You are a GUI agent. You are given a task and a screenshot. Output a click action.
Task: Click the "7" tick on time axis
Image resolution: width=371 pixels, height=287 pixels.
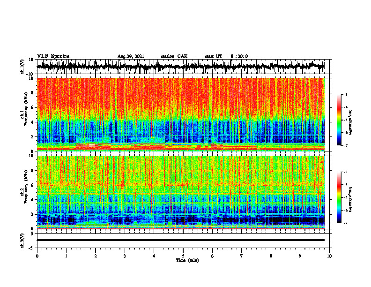(x=242, y=256)
